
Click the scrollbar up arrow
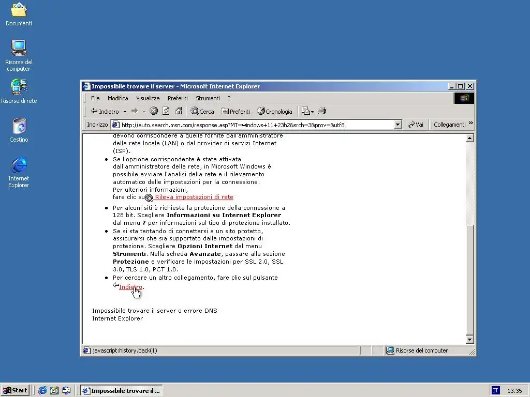point(469,138)
